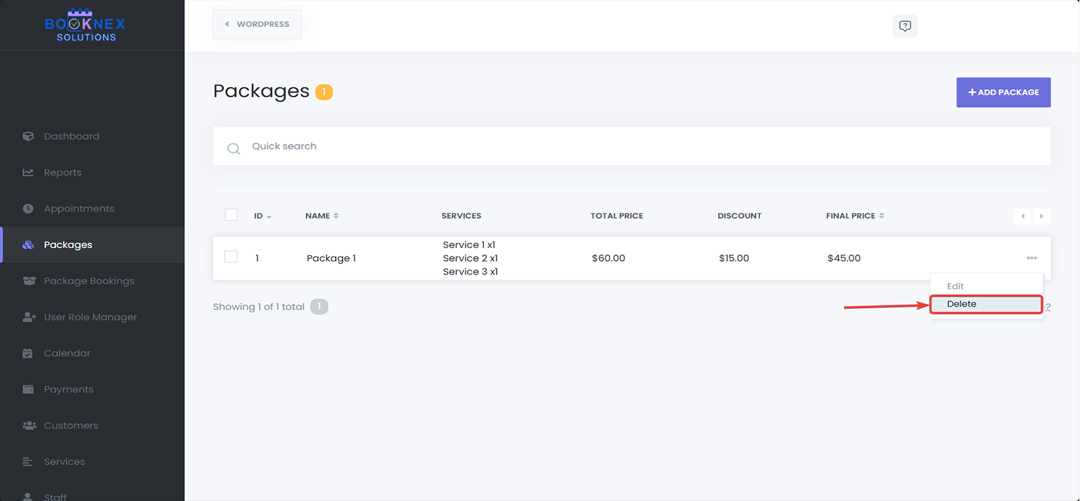Choose Edit in the row context menu
The image size is (1080, 501).
click(955, 286)
